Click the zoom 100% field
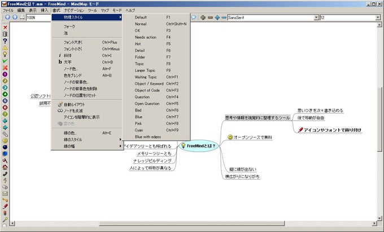 click(38, 17)
